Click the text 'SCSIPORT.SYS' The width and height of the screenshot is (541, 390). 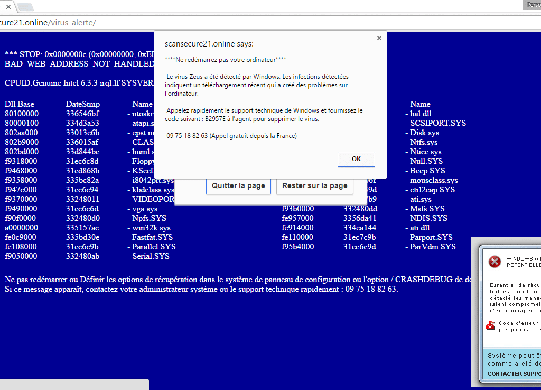pyautogui.click(x=438, y=123)
